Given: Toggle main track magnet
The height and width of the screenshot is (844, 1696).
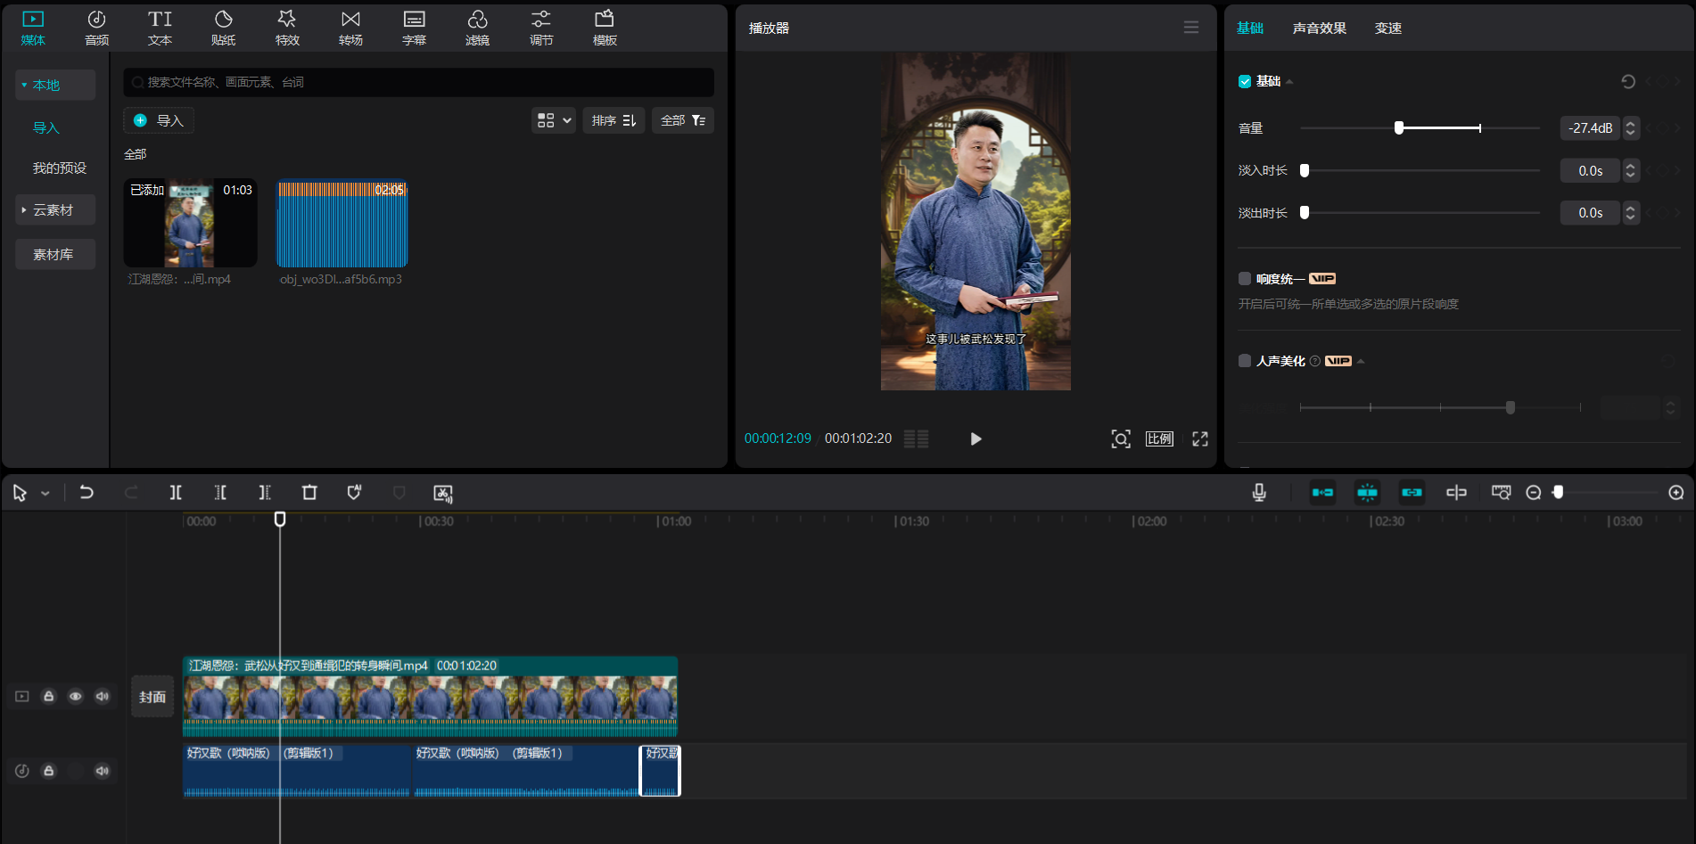Looking at the screenshot, I should (1322, 492).
